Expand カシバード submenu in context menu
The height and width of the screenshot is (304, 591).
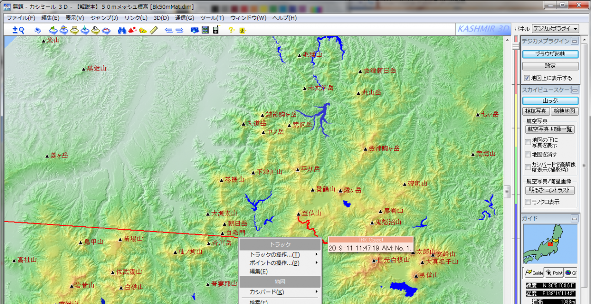(x=280, y=292)
